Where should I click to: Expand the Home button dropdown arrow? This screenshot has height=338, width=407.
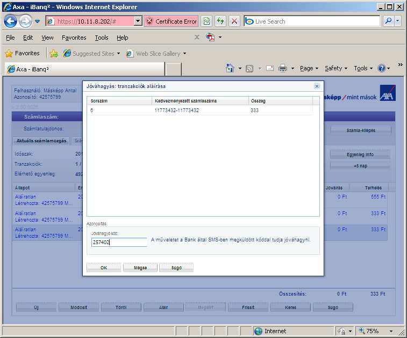(x=240, y=68)
